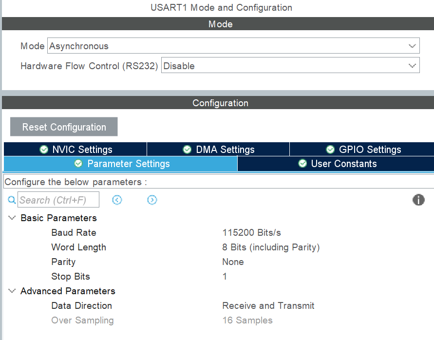Select the Stop Bits parameter
The image size is (434, 340).
coord(71,276)
